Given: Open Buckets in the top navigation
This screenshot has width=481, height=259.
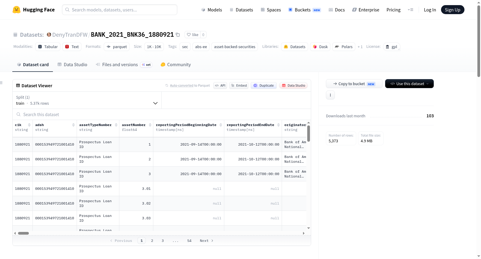Looking at the screenshot, I should 305,10.
